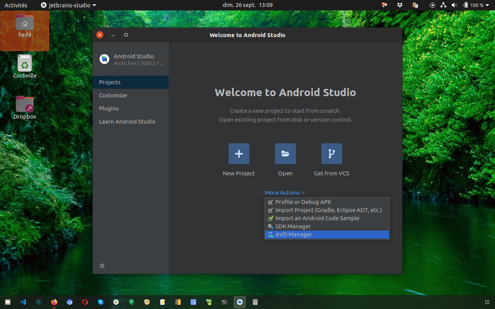Open the calculator app in the dock
This screenshot has height=309, width=495.
178,302
